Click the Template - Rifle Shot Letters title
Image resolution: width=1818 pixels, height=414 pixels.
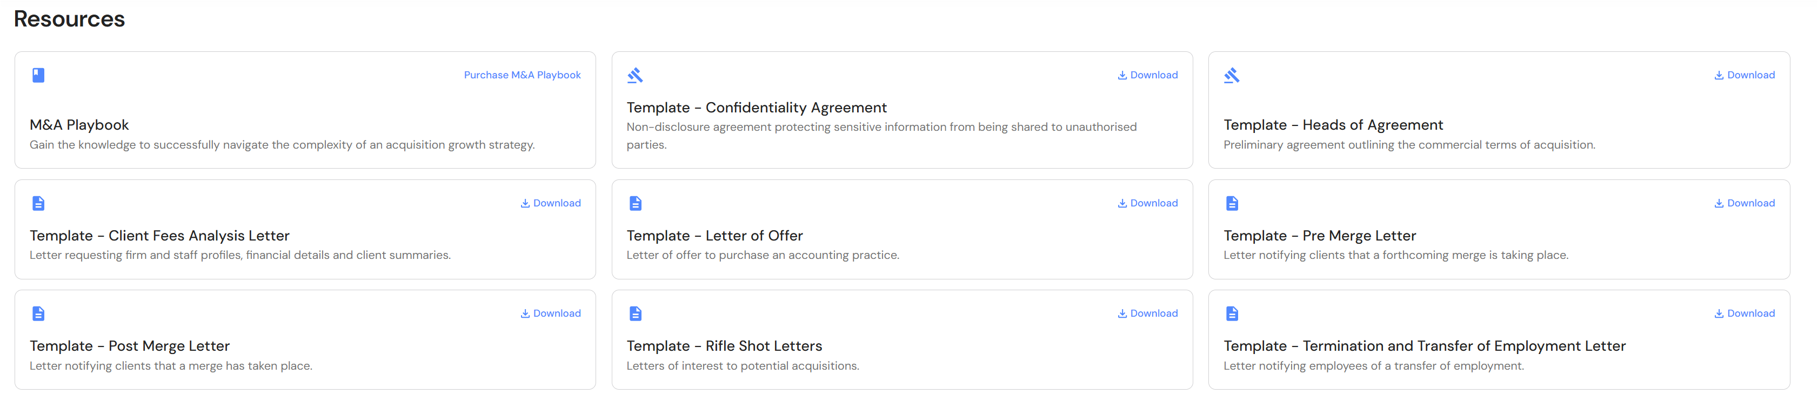tap(724, 345)
